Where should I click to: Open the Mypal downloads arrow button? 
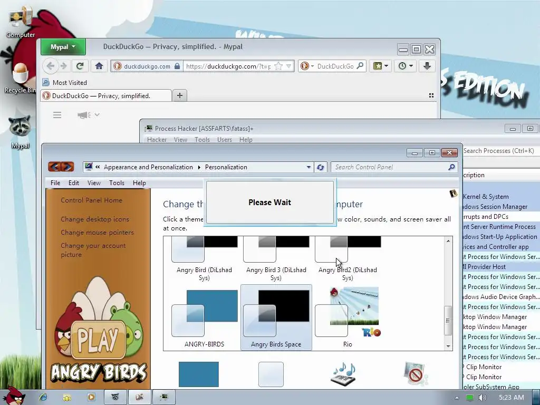point(427,66)
